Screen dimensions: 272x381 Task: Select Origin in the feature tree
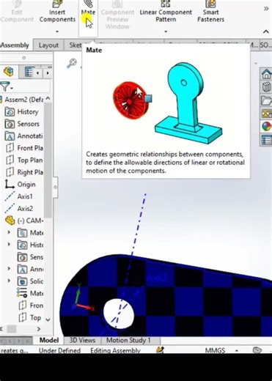[x=21, y=185]
